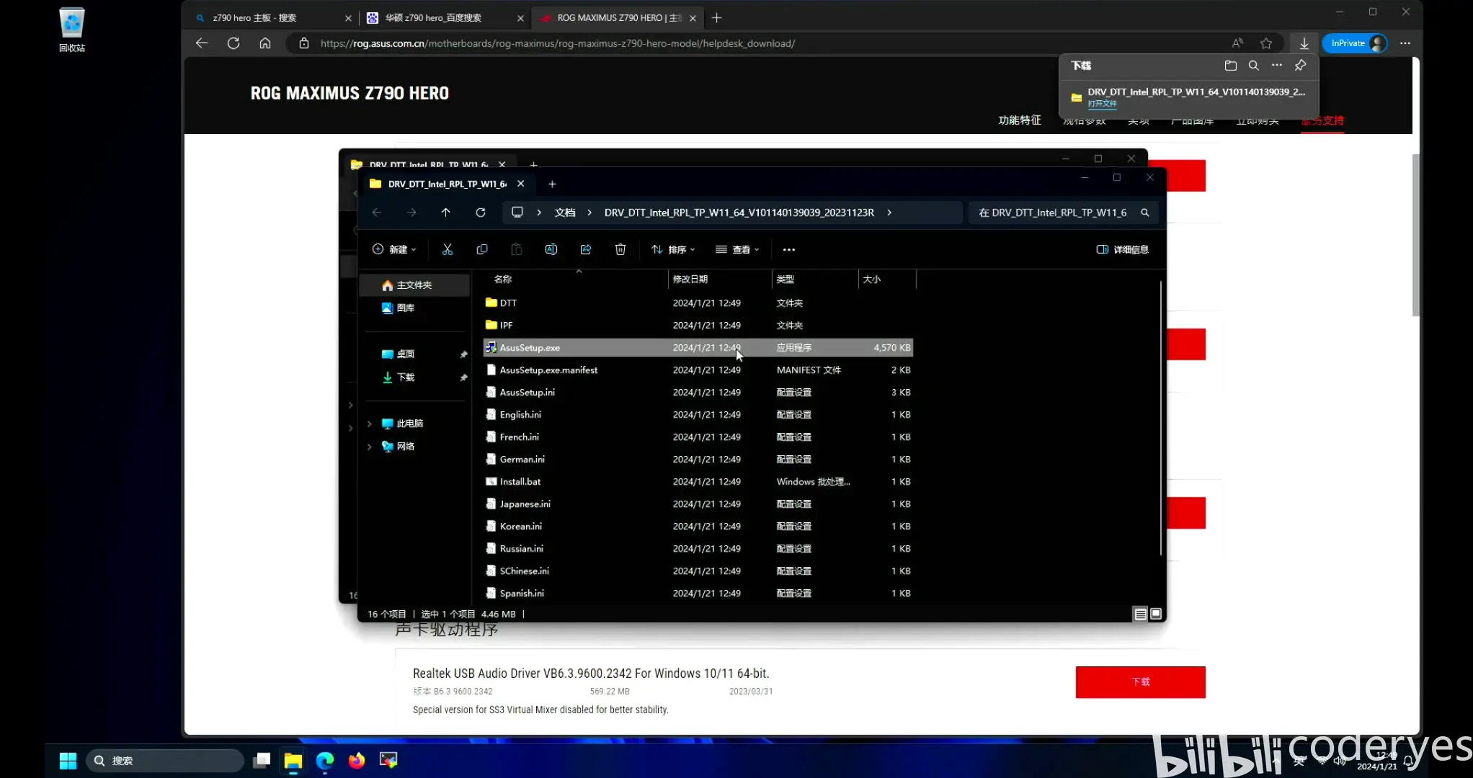
Task: Refresh the Explorer folder view
Action: click(x=481, y=213)
